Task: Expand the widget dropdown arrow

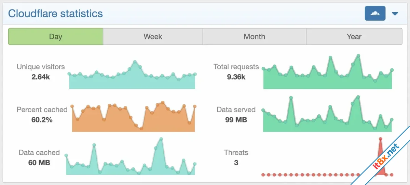Action: (395, 14)
